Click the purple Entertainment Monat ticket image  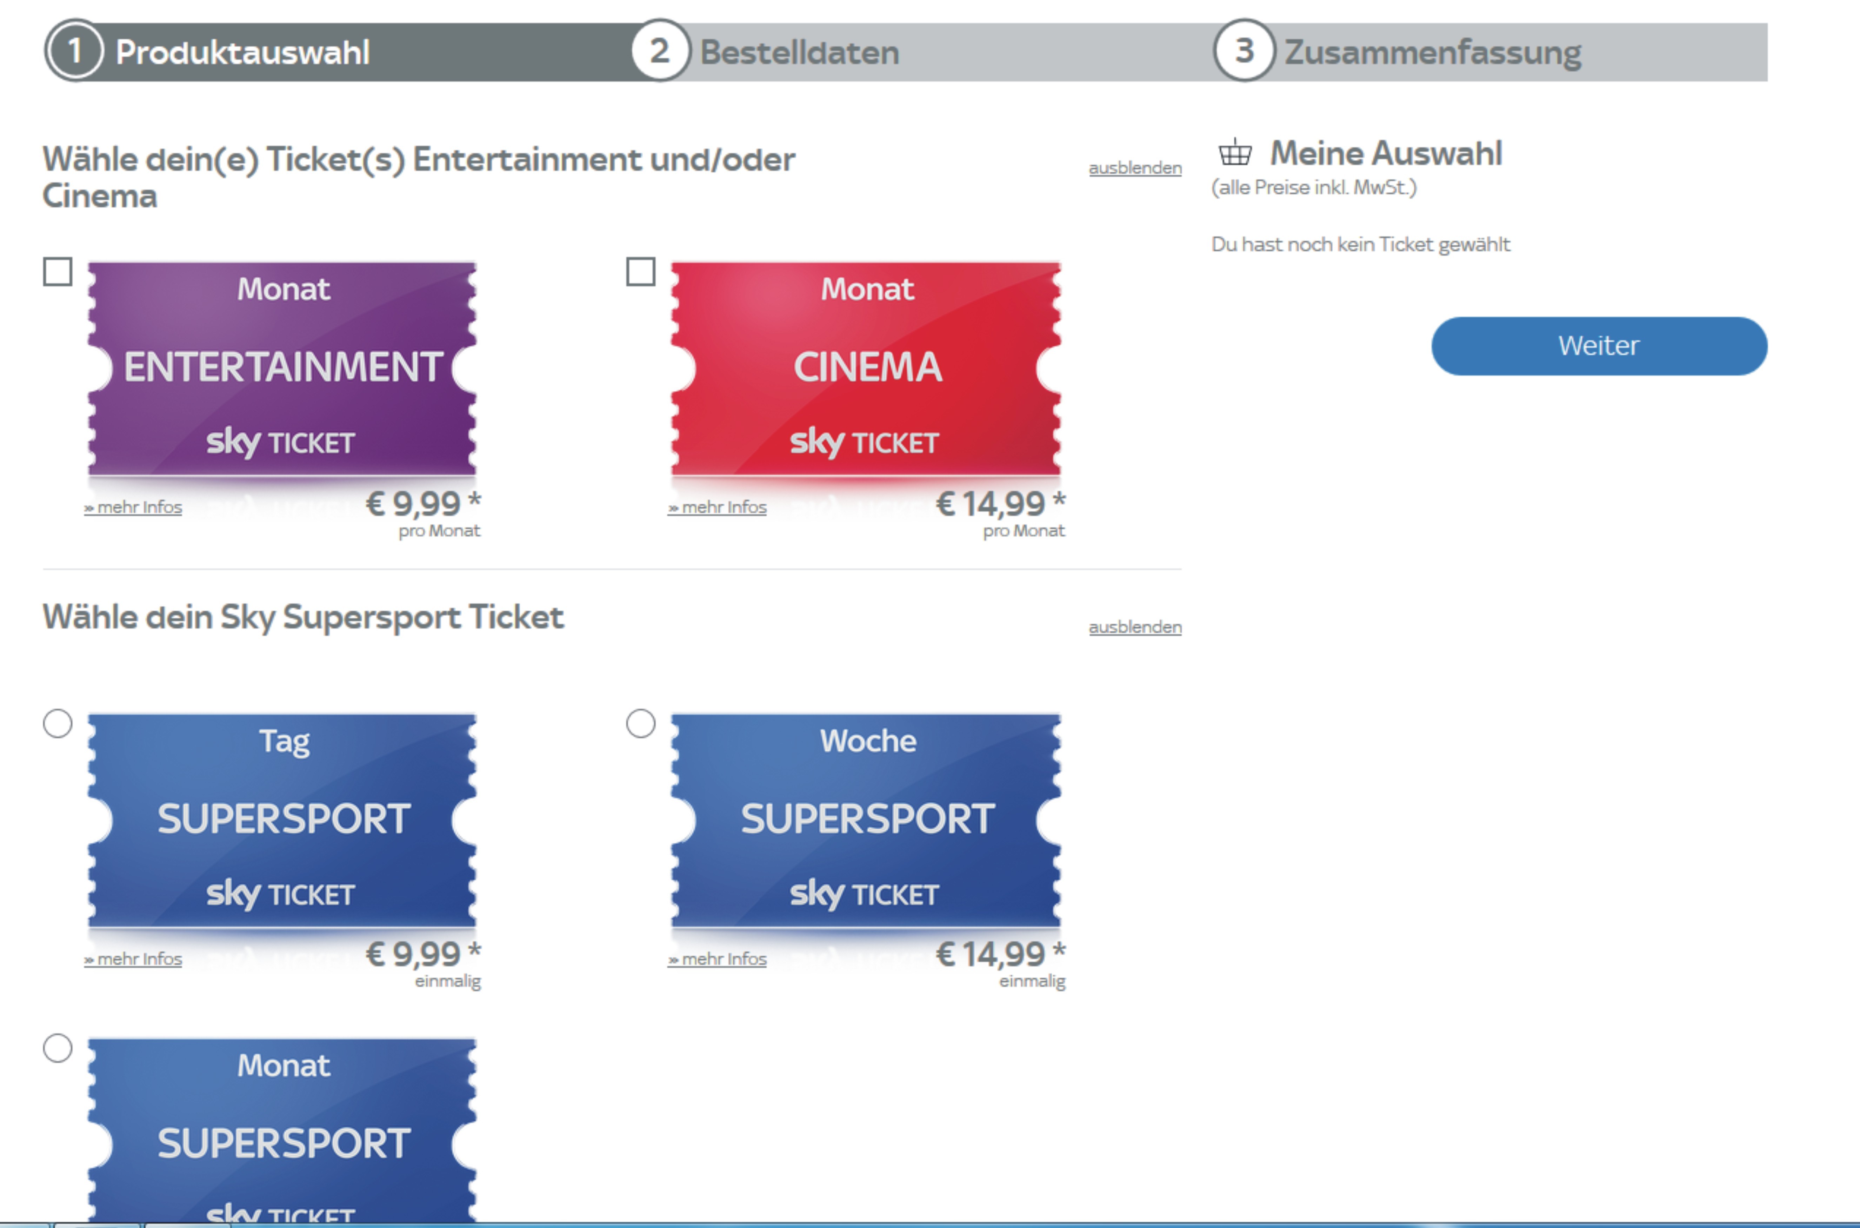click(x=282, y=369)
